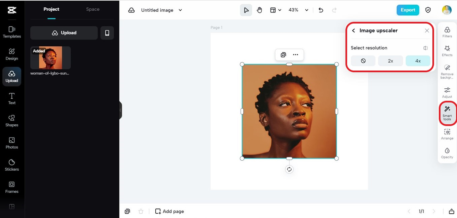Open the Remove background tool
The image size is (457, 218).
[x=447, y=71]
